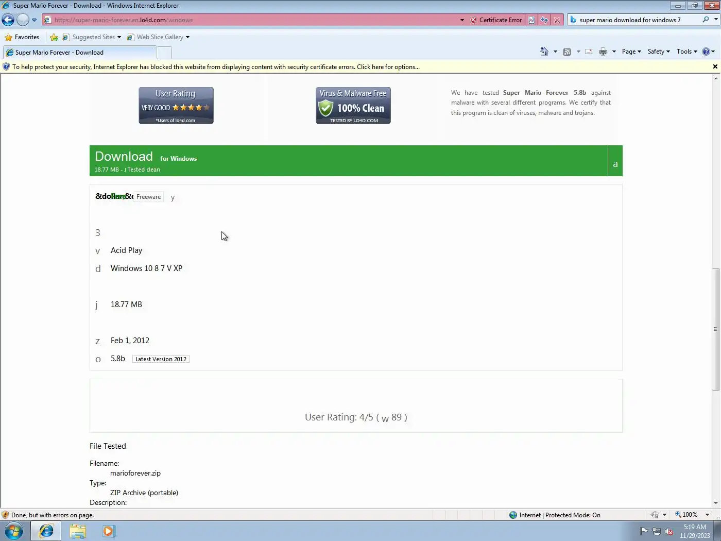This screenshot has width=721, height=541.
Task: Click Internet Explorer taskbar icon
Action: [x=46, y=531]
